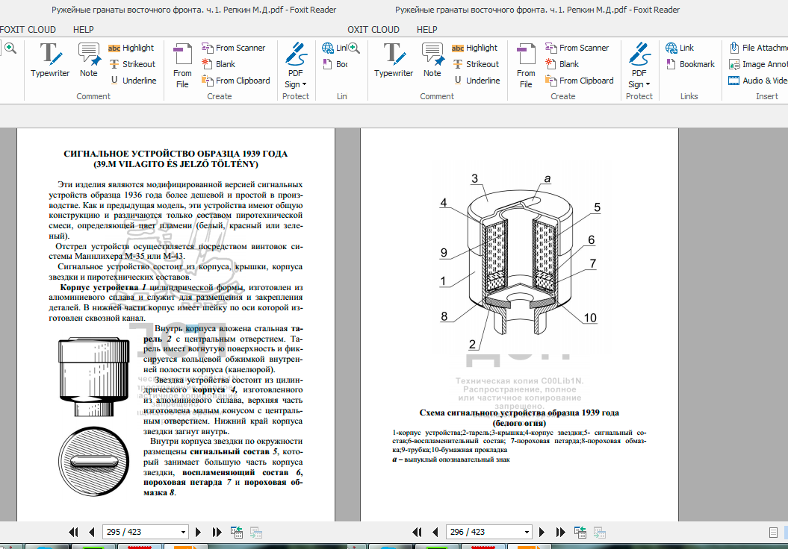788x549 pixels.
Task: Go to next page in right window
Action: click(x=542, y=532)
